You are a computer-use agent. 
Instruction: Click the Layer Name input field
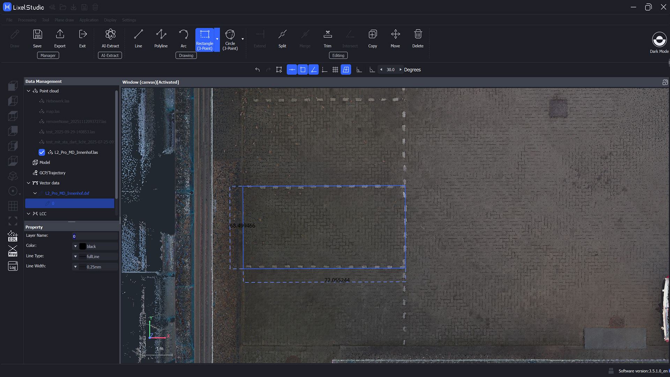coord(94,236)
